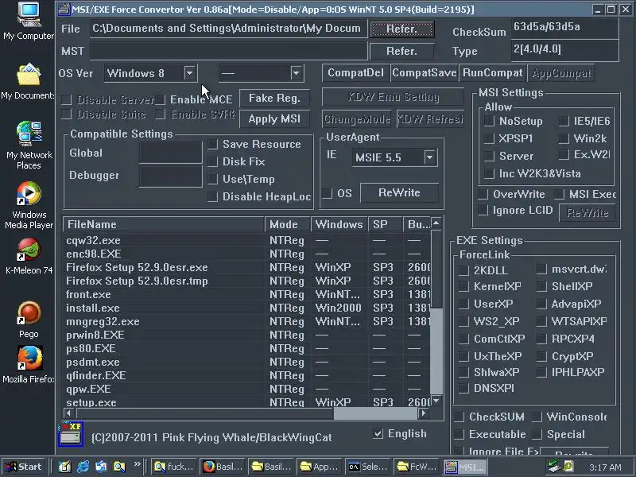Click the RunCompat button
Viewport: 636px width, 477px height.
click(493, 73)
